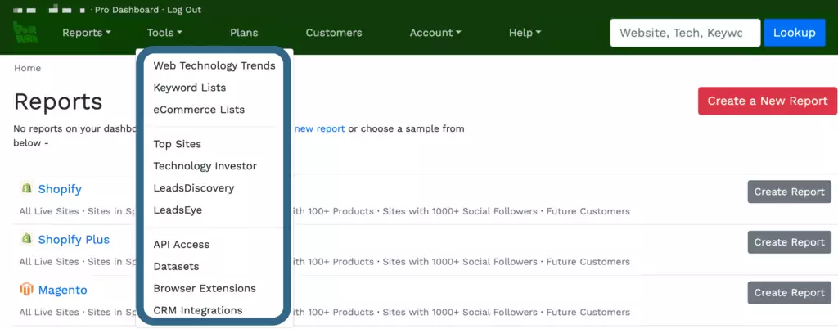Open CRM Integrations
Image resolution: width=838 pixels, height=329 pixels.
(x=198, y=310)
